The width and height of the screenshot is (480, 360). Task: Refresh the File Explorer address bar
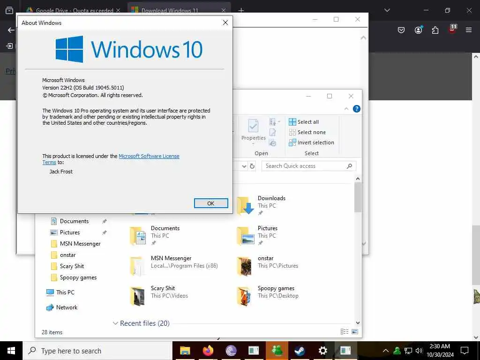point(252,166)
